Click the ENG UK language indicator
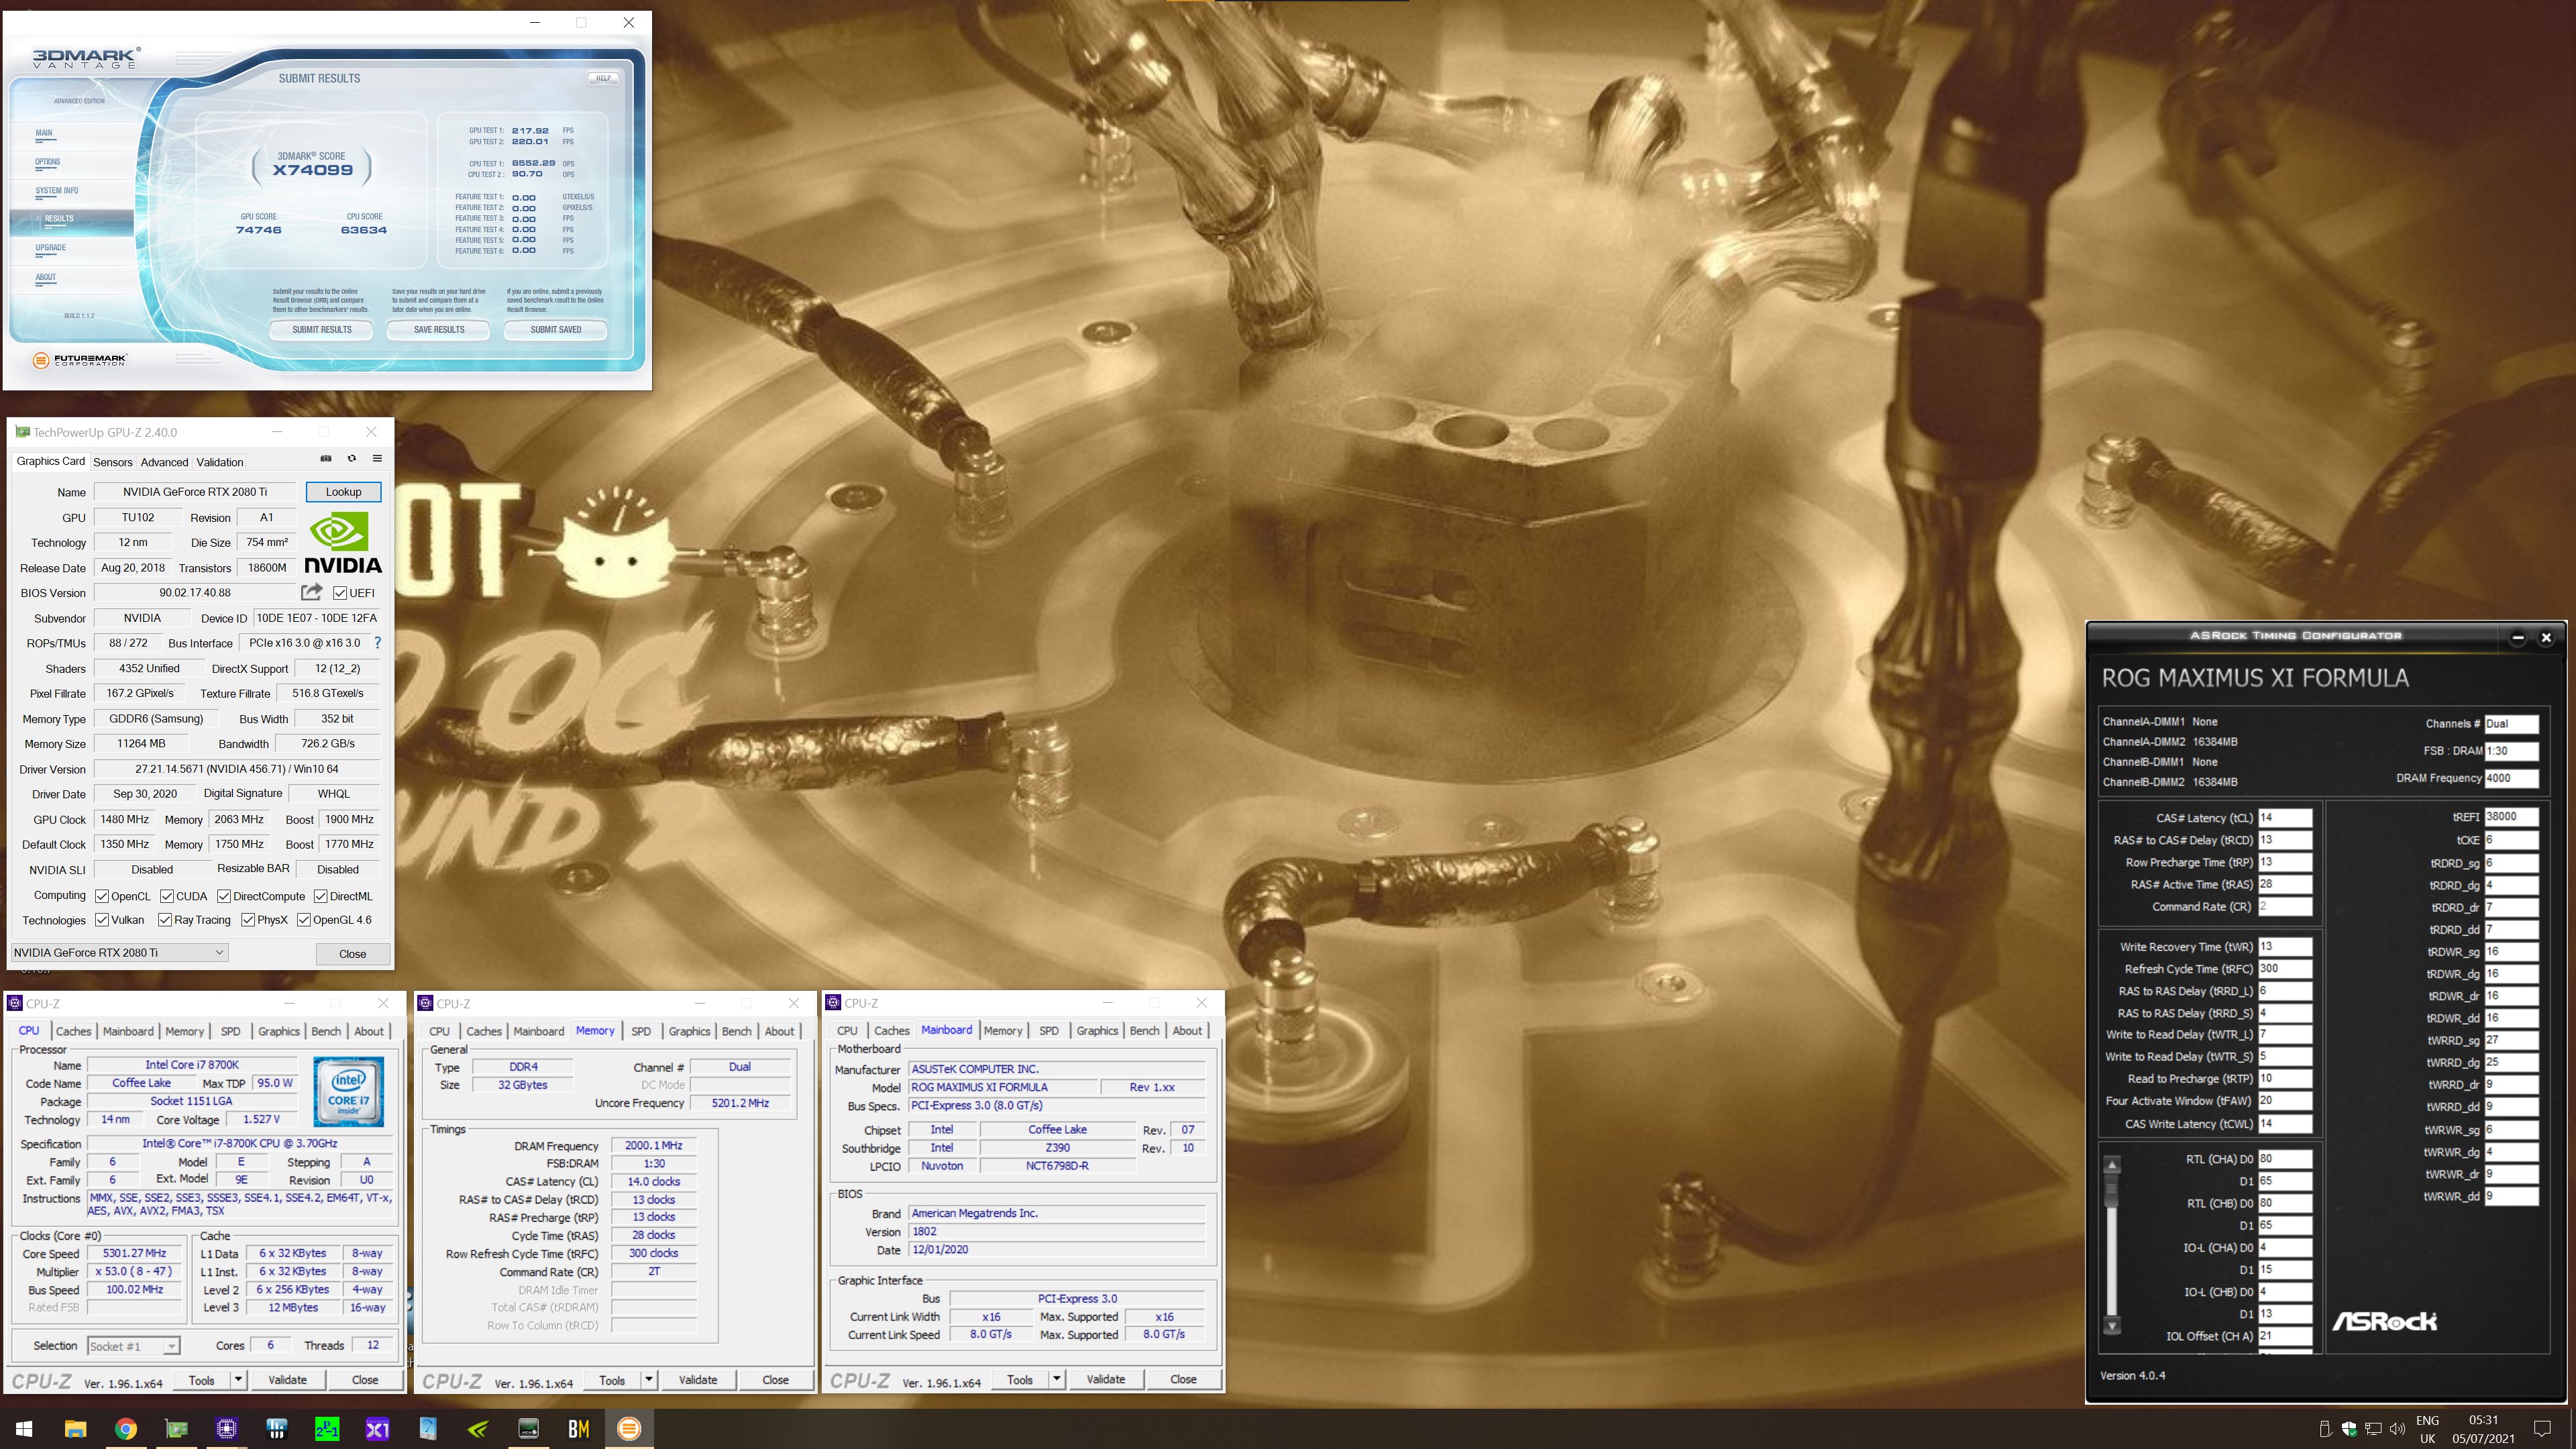 pos(2427,1429)
